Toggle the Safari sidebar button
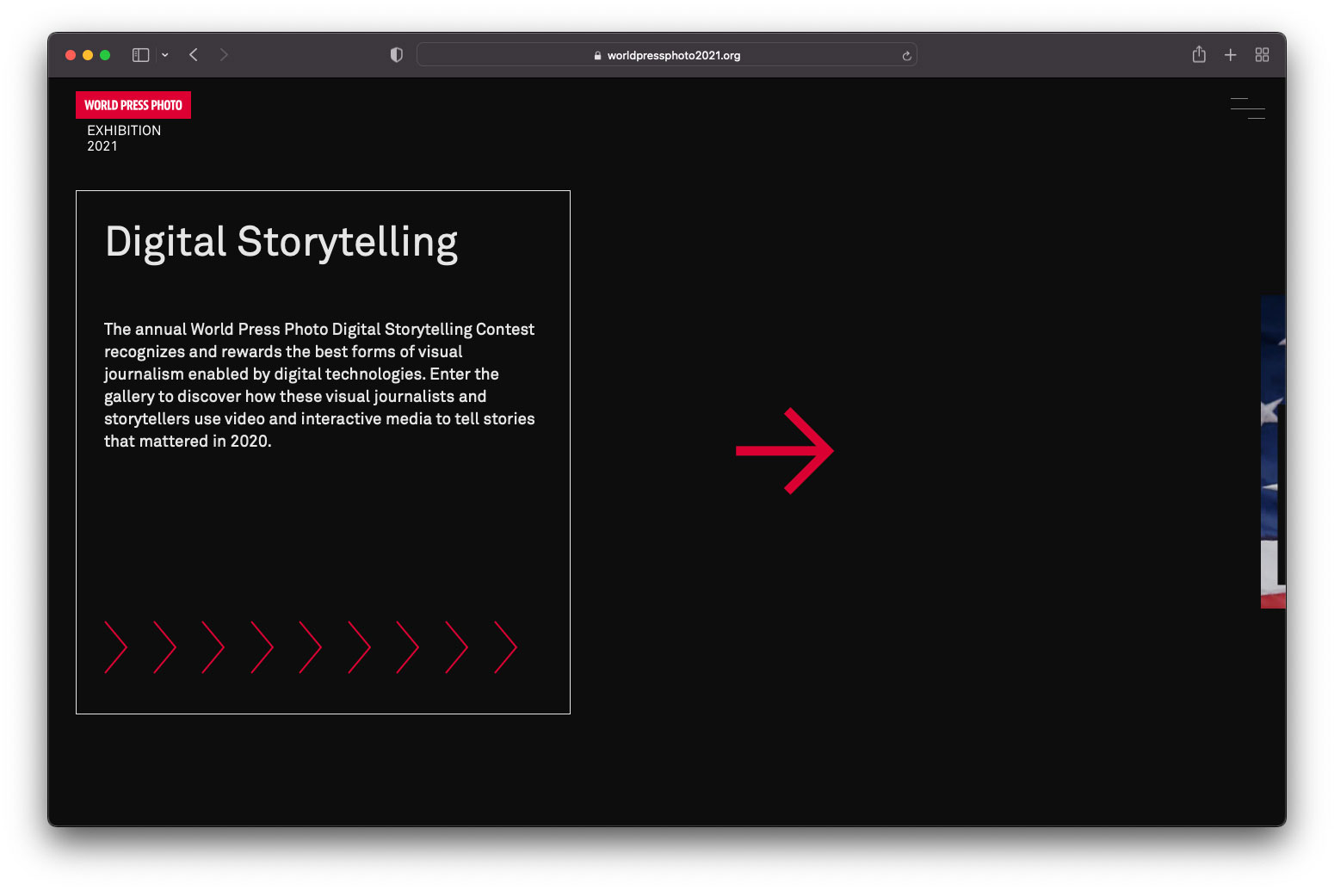The image size is (1334, 890). pyautogui.click(x=141, y=55)
